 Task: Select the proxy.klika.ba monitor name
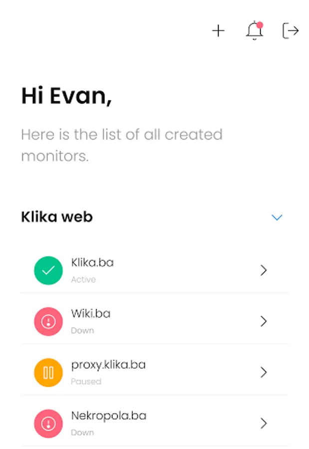click(108, 365)
